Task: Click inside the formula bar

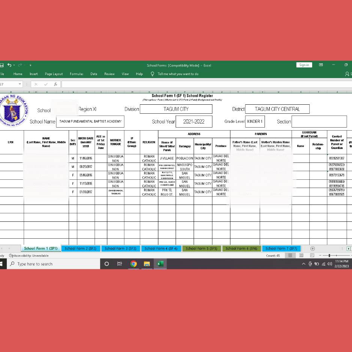Action: [x=206, y=84]
